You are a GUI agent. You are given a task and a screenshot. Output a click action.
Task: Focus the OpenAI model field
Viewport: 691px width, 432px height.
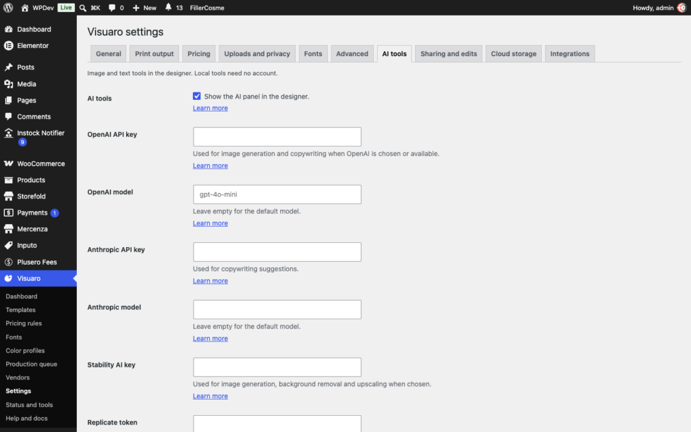[x=277, y=194]
